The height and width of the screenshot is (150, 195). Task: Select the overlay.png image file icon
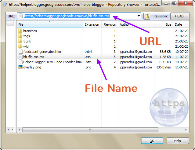point(20,67)
